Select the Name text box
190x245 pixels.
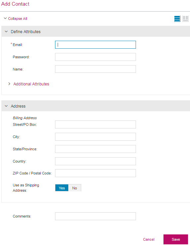pyautogui.click(x=95, y=69)
